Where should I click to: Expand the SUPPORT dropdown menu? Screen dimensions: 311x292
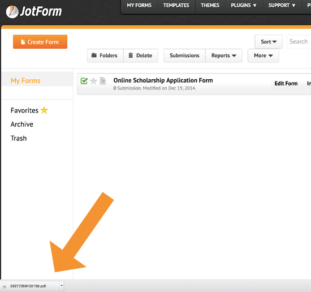282,6
